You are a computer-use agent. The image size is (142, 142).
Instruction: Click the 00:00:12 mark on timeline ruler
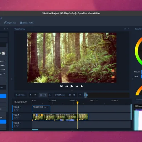[x=94, y=100]
